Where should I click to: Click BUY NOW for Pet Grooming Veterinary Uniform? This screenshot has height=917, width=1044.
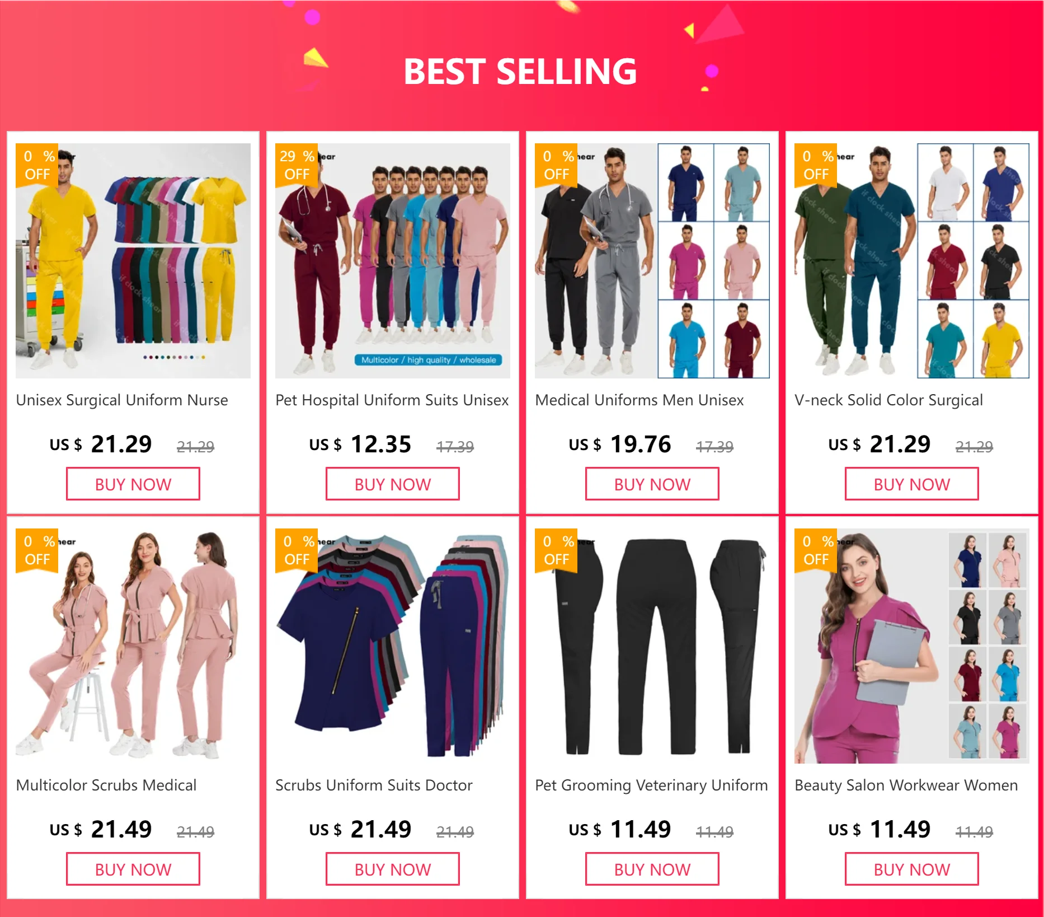pos(652,869)
